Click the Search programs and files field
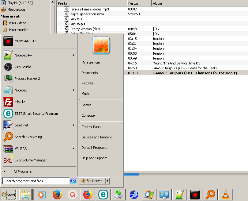 click(x=36, y=181)
